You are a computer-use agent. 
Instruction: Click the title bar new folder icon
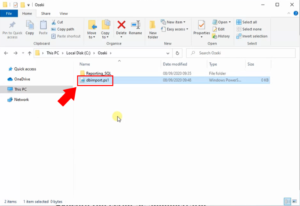click(x=23, y=5)
